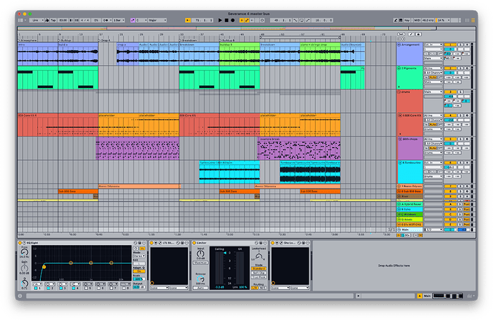Arm the 2 Pigments track for recording
The image size is (493, 320).
point(467,68)
